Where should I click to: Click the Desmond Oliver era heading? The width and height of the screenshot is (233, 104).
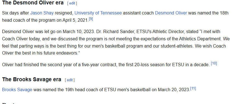tap(33, 3)
